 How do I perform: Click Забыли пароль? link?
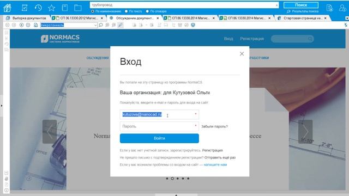(x=214, y=126)
